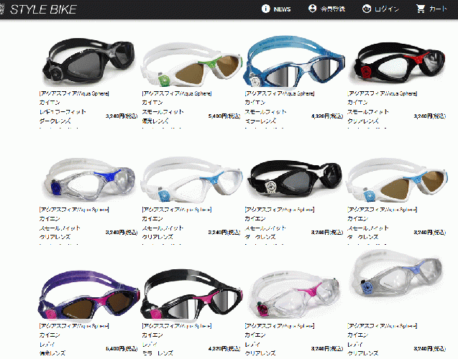Open the ログイン menu item

pyautogui.click(x=386, y=9)
